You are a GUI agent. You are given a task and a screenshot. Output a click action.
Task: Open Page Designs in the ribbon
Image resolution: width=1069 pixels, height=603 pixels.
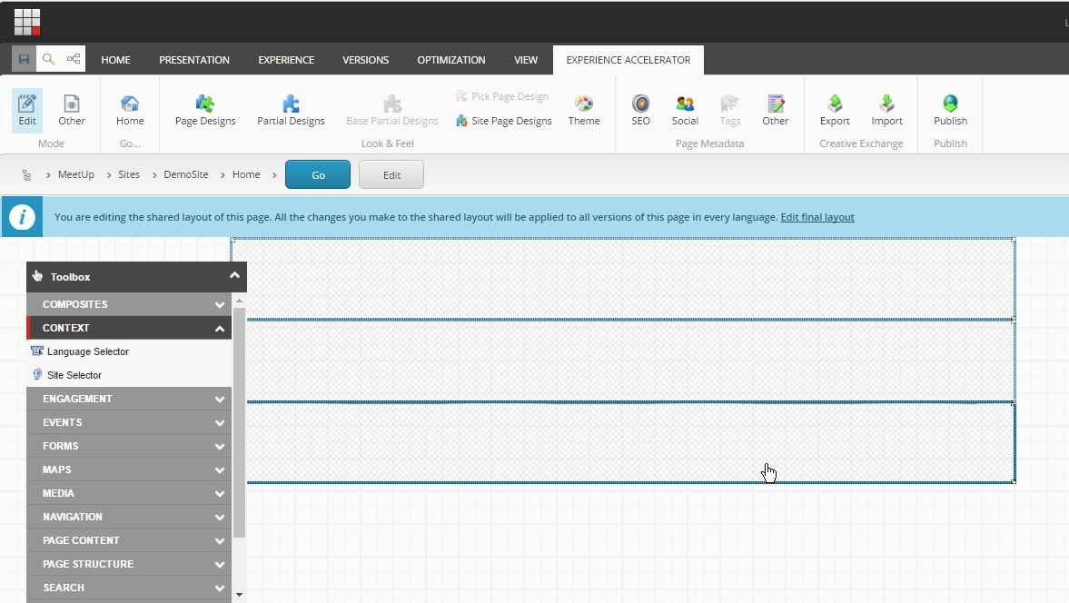click(205, 109)
